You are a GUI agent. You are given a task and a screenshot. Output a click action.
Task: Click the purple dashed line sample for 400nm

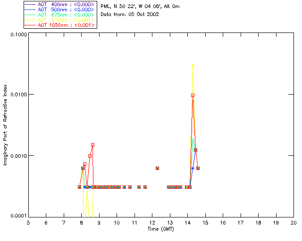30,4
